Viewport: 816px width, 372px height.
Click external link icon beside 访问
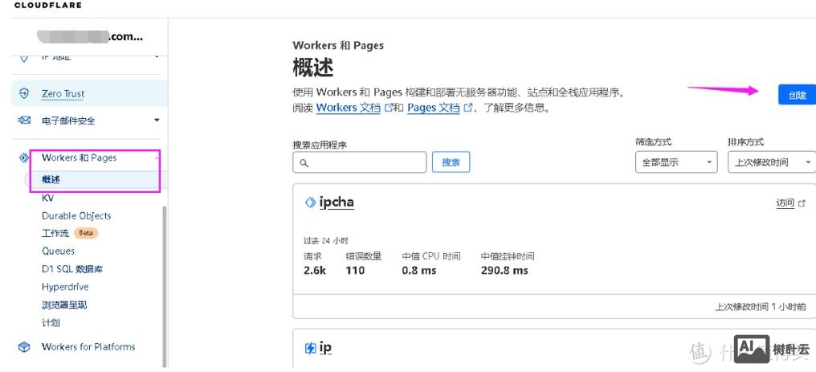[802, 203]
